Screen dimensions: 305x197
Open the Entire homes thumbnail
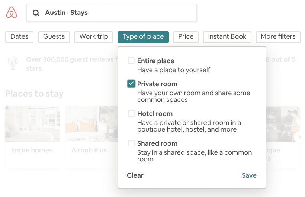point(32,137)
